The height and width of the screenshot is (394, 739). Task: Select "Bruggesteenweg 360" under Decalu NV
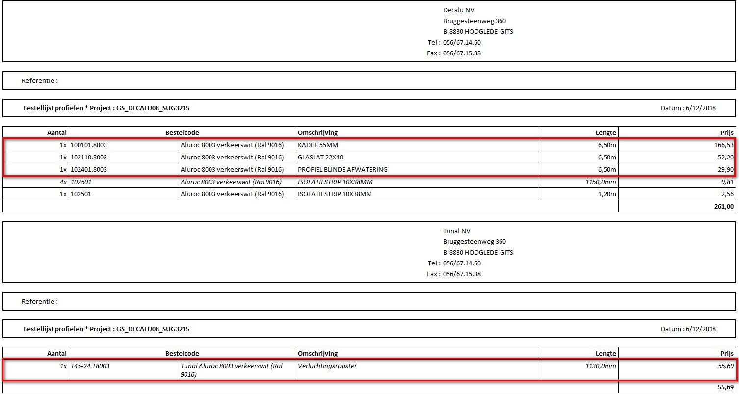pos(474,21)
